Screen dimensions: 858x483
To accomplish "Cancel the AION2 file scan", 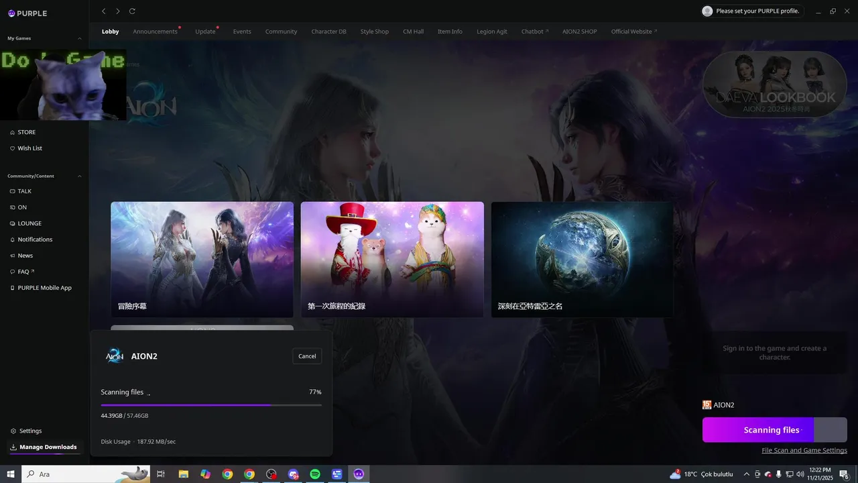I will 307,356.
